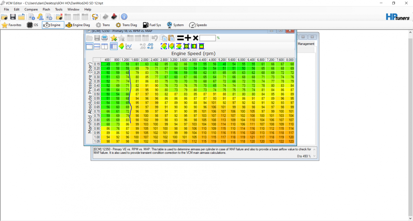This screenshot has width=413, height=221.
Task: Open the Favorites star section
Action: click(12, 25)
